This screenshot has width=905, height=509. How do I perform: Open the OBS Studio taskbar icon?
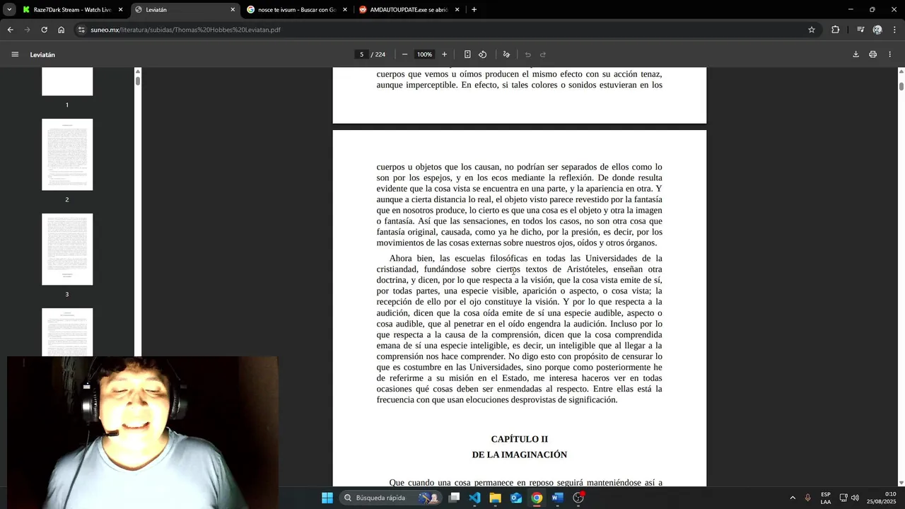[578, 498]
